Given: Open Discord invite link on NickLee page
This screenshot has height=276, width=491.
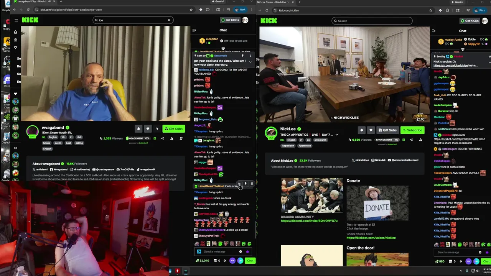Looking at the screenshot, I should pyautogui.click(x=309, y=221).
